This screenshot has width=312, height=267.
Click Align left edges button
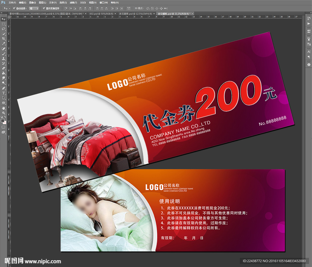tap(80, 8)
